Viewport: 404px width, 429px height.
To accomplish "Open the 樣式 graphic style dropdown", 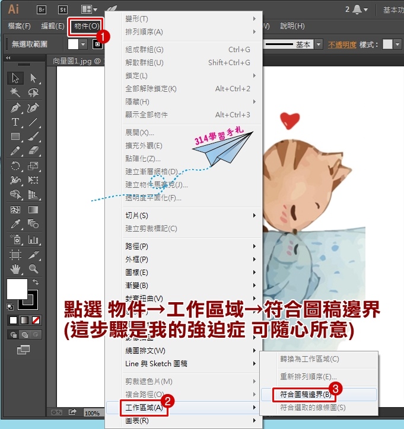I will [x=397, y=44].
